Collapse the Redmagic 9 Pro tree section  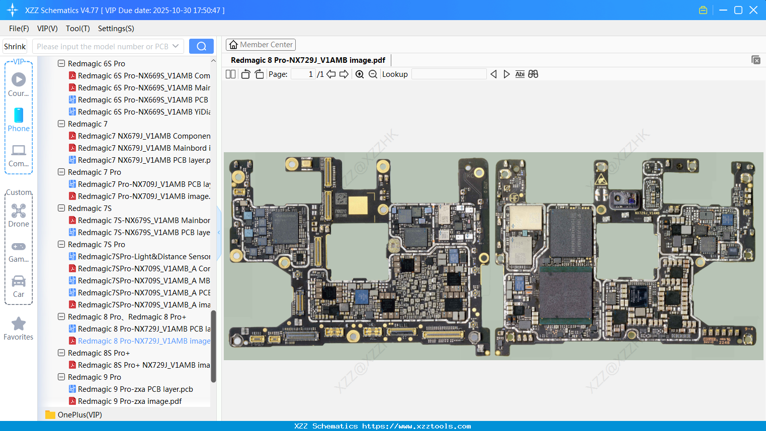tap(61, 377)
